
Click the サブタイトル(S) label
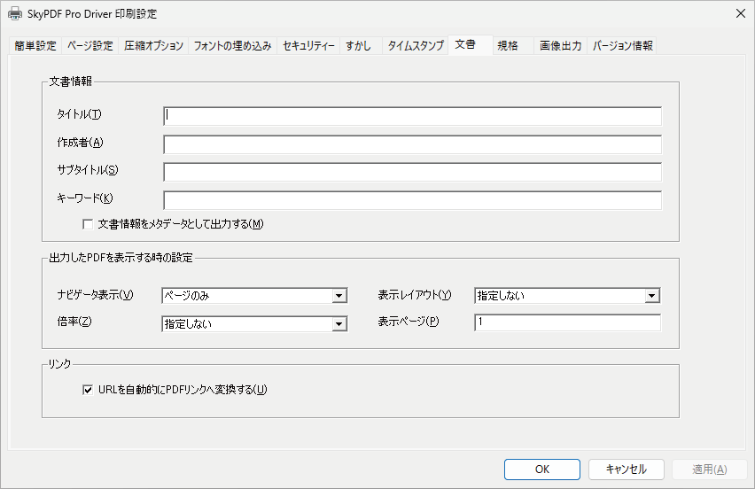tap(88, 170)
